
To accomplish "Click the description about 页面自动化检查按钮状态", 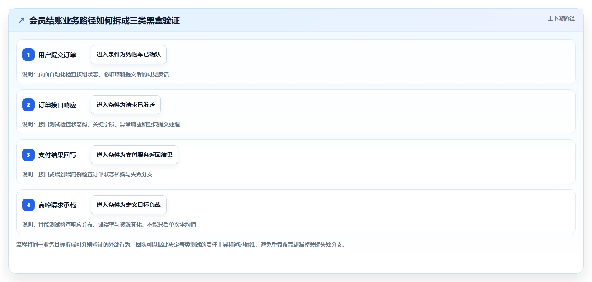I will [95, 74].
